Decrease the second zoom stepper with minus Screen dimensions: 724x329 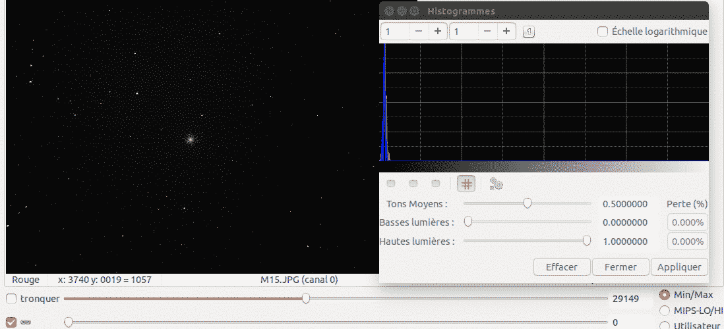[x=487, y=32]
